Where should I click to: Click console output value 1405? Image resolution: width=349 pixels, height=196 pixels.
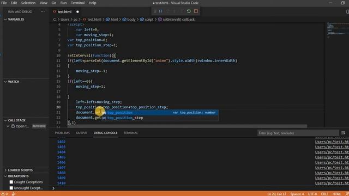pos(61,157)
